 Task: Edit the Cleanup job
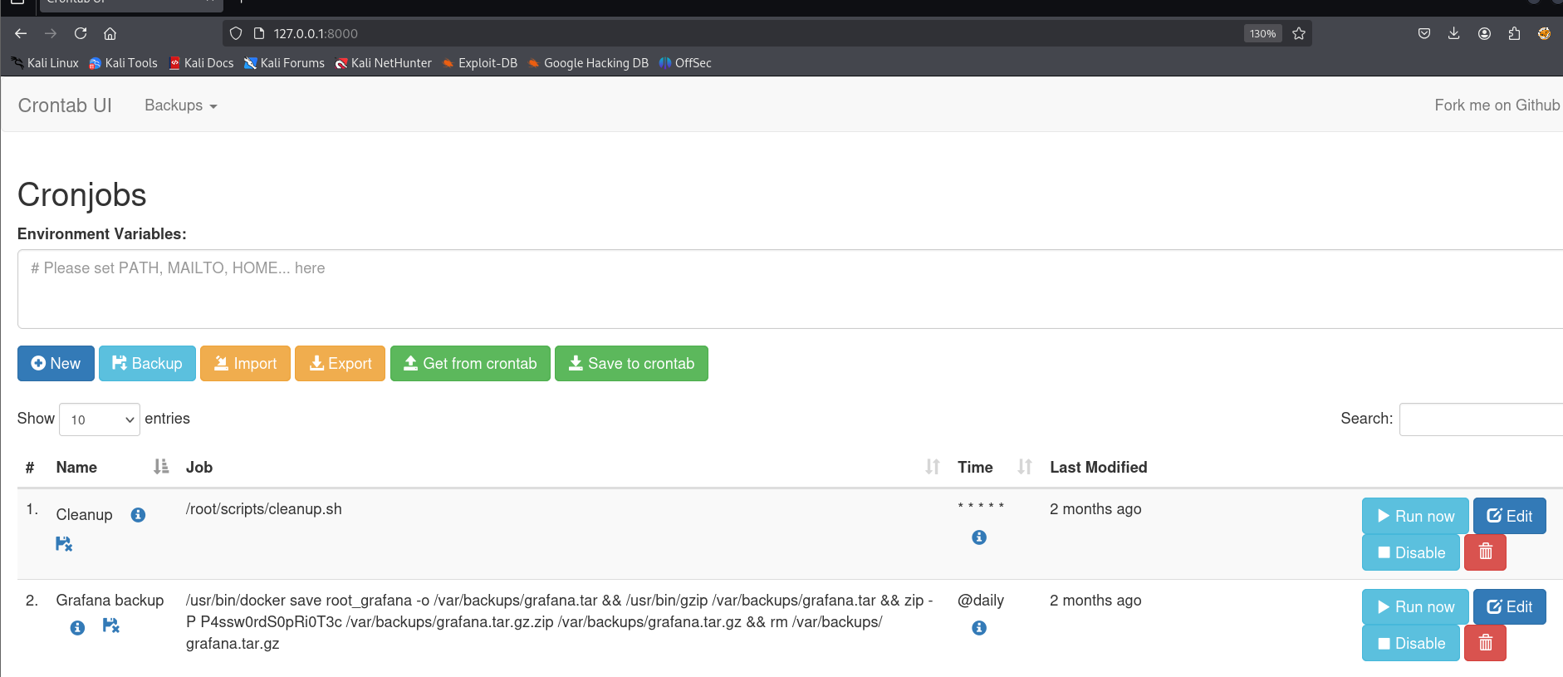(x=1509, y=516)
